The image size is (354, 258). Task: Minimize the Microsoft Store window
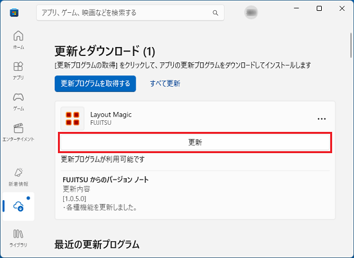tap(297, 8)
